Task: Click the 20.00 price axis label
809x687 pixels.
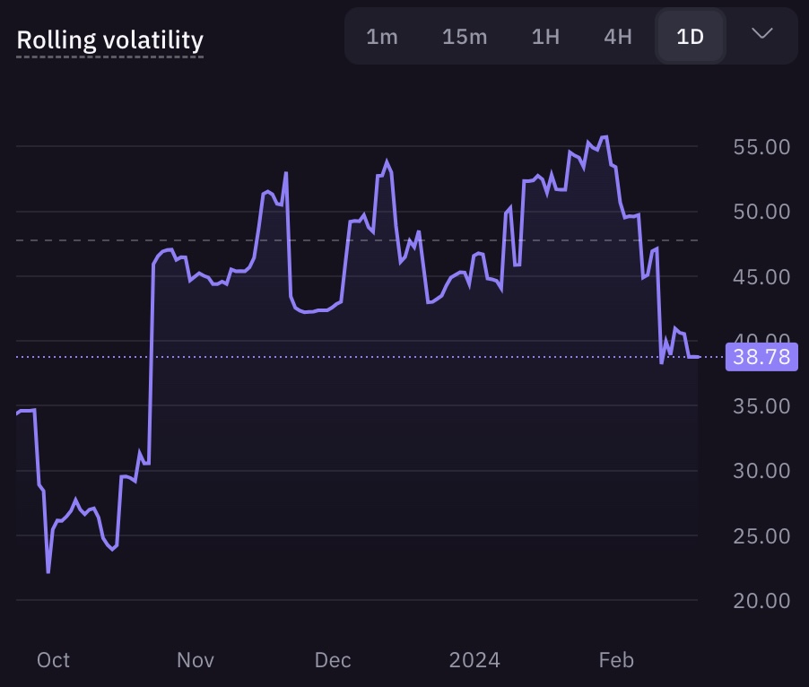Action: coord(761,600)
